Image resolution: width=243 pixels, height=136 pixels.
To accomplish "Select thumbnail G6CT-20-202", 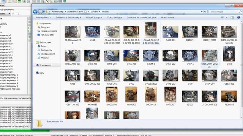I will click(x=73, y=96).
